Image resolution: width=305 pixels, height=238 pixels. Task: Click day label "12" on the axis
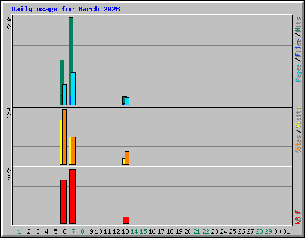coord(116,231)
